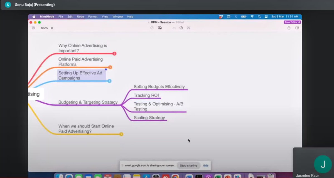
Task: Click the central node ending in 'tising'
Action: click(x=36, y=94)
